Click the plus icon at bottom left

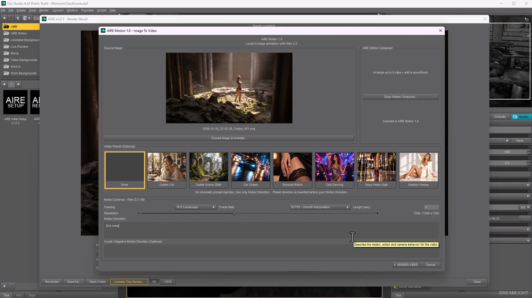(5, 286)
